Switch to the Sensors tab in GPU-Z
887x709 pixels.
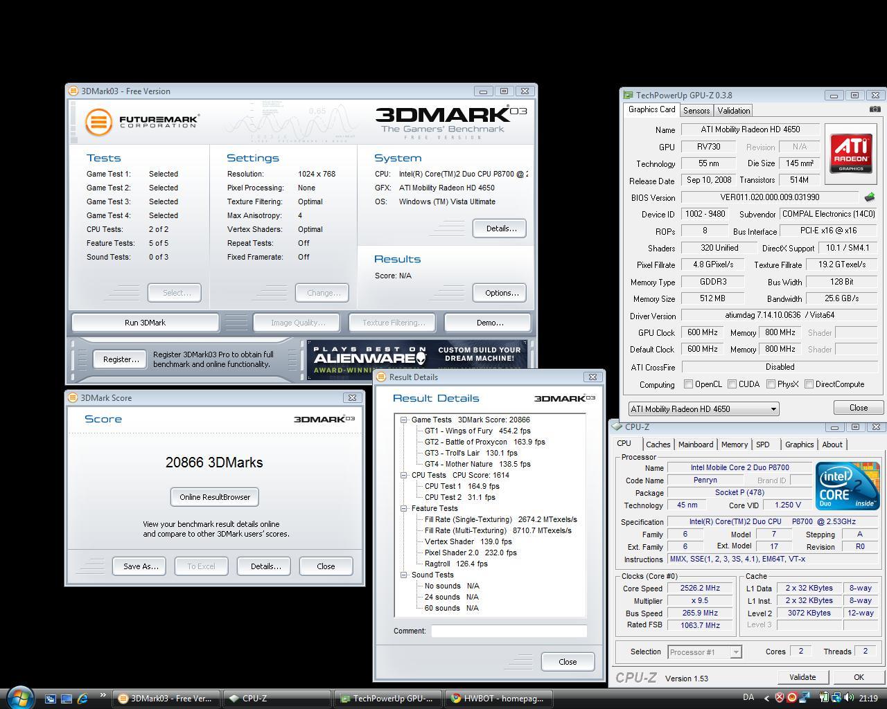coord(696,111)
